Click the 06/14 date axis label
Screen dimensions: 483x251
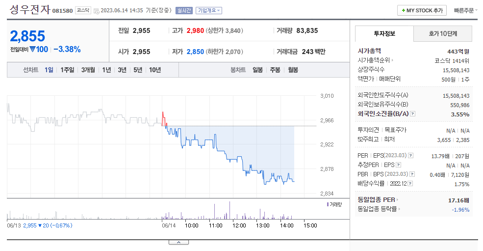point(169,225)
